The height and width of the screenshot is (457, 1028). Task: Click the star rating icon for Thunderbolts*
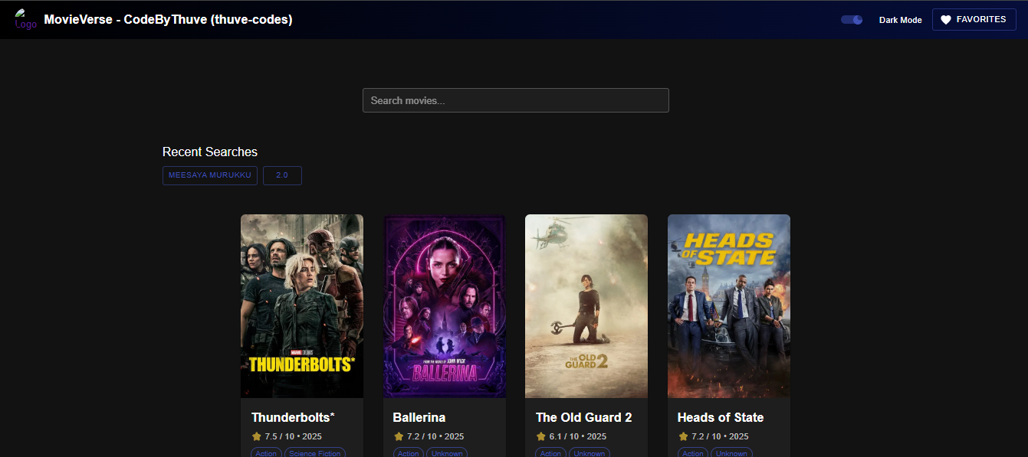click(x=257, y=436)
